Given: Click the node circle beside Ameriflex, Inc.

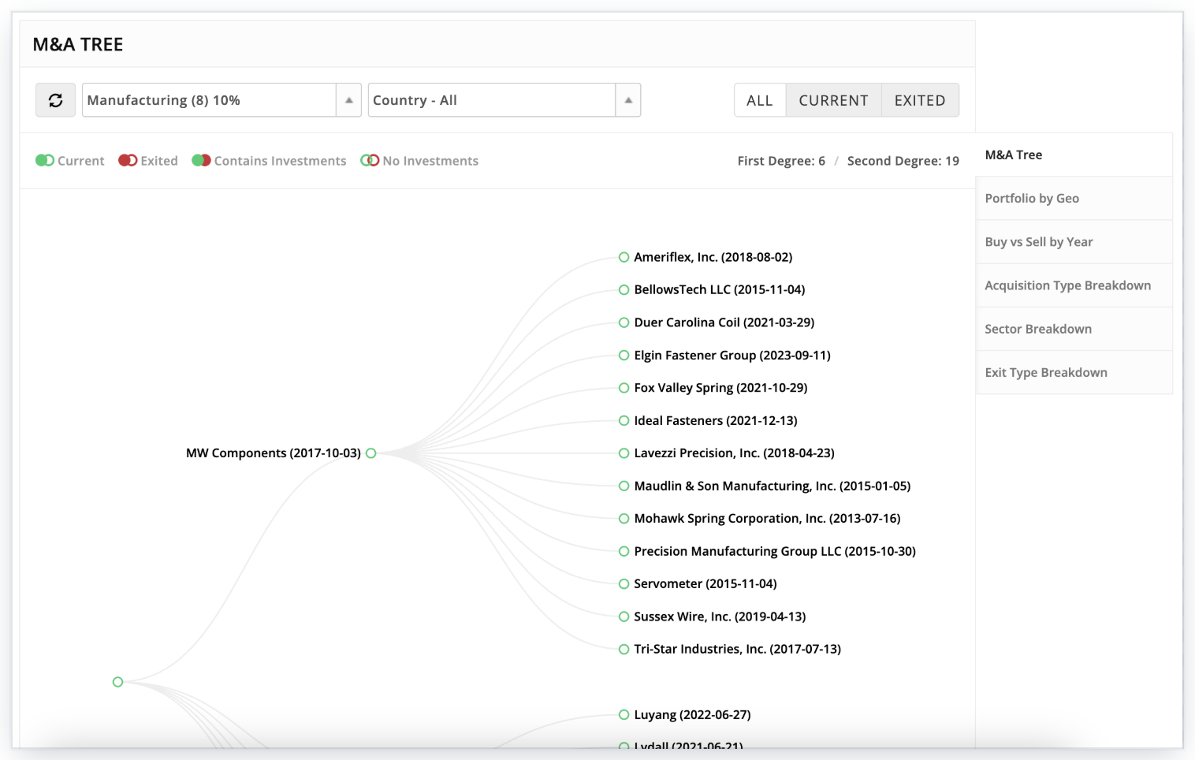Looking at the screenshot, I should pyautogui.click(x=622, y=257).
